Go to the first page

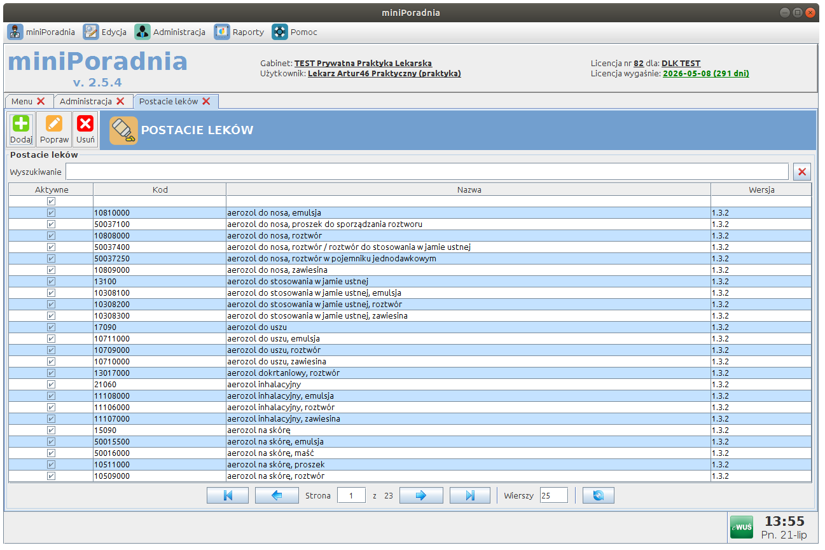[228, 495]
